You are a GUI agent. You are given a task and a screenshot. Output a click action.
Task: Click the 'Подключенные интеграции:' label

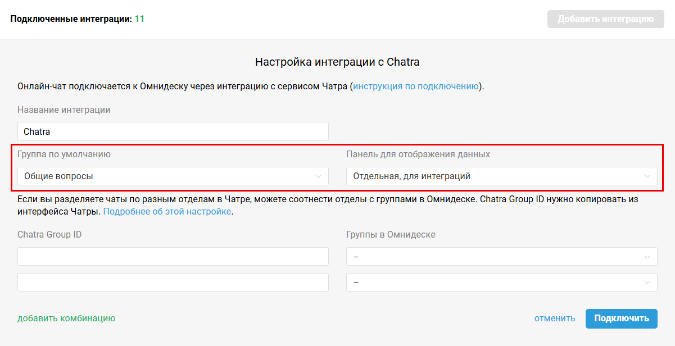tap(71, 19)
